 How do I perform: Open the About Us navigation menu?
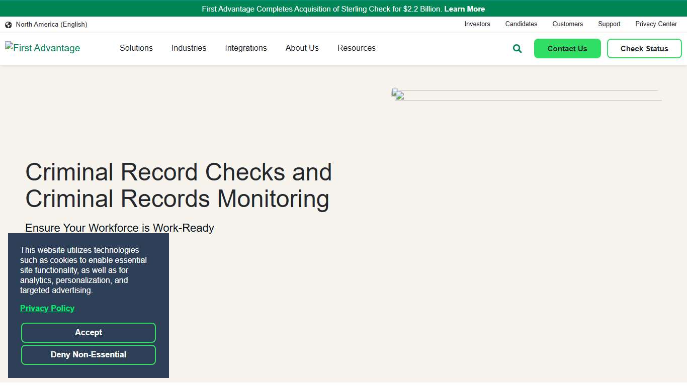[302, 48]
